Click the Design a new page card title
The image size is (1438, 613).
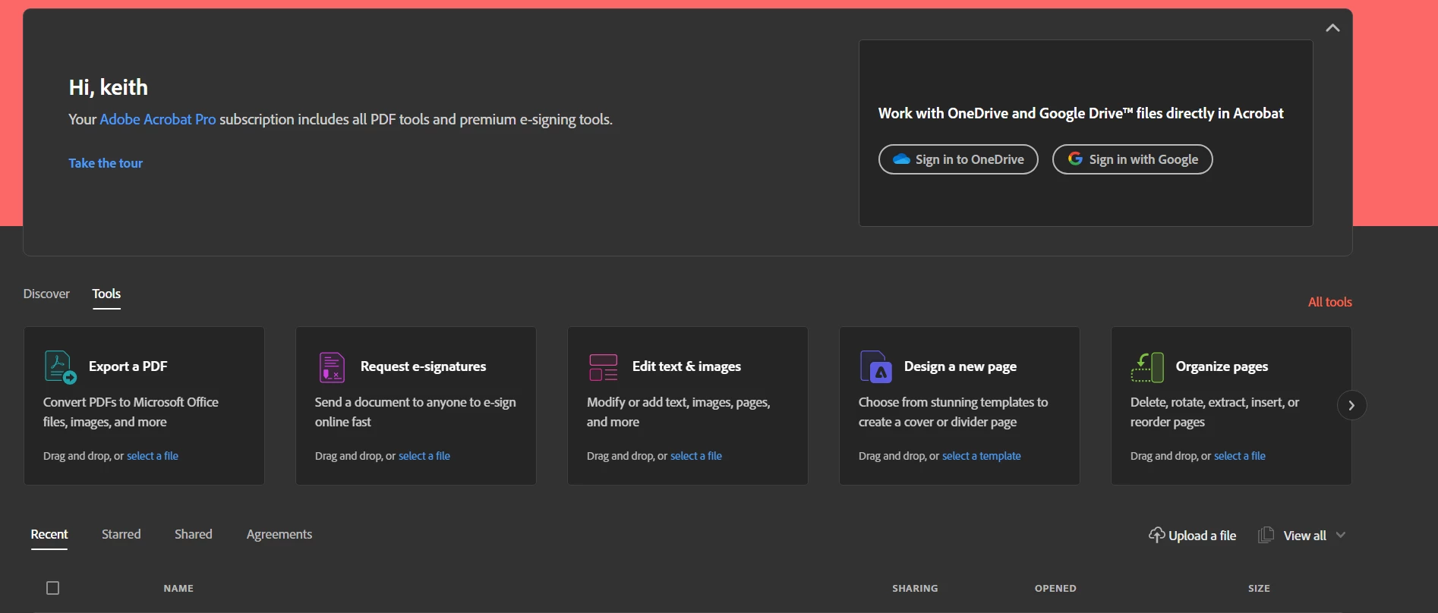point(960,366)
